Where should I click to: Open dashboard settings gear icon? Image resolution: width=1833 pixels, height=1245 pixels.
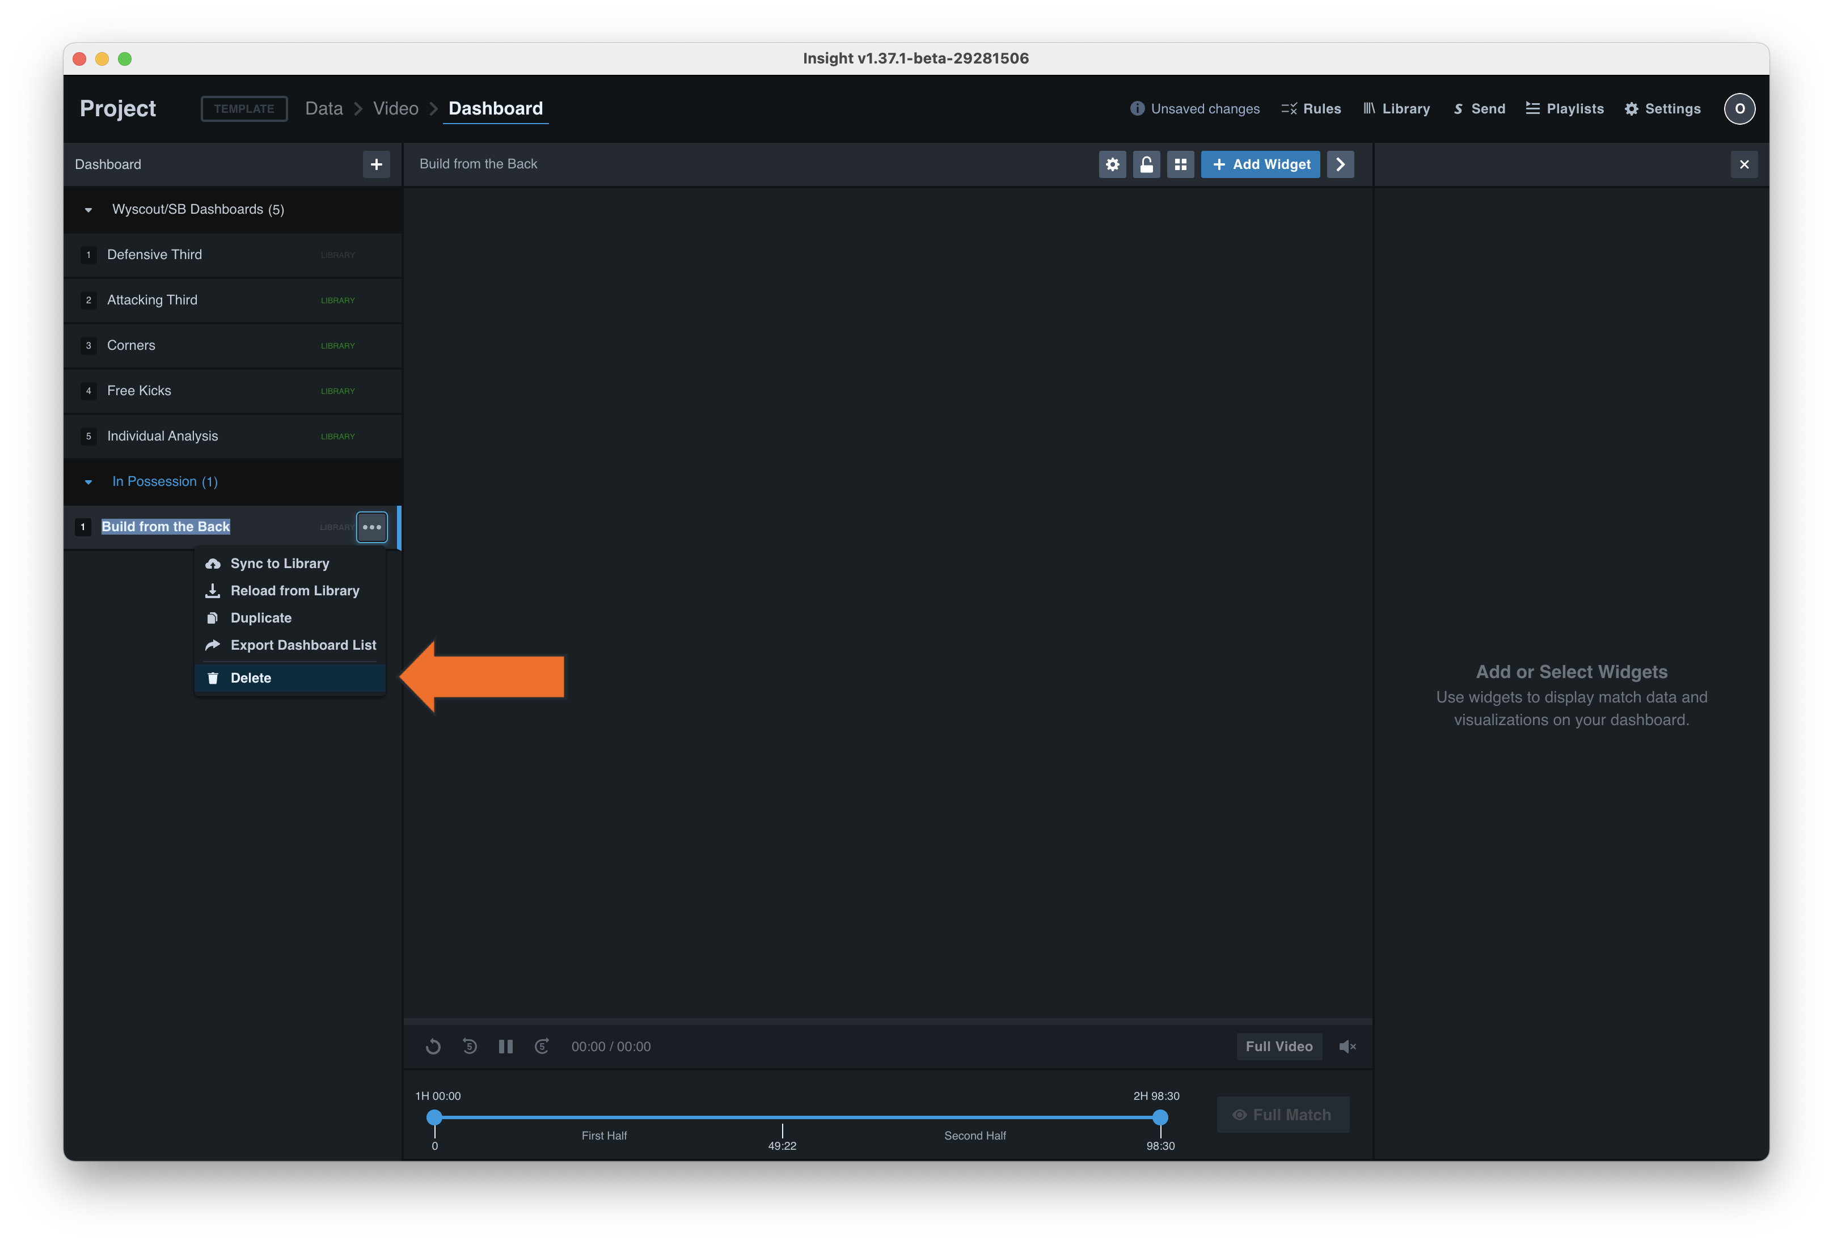coord(1112,164)
